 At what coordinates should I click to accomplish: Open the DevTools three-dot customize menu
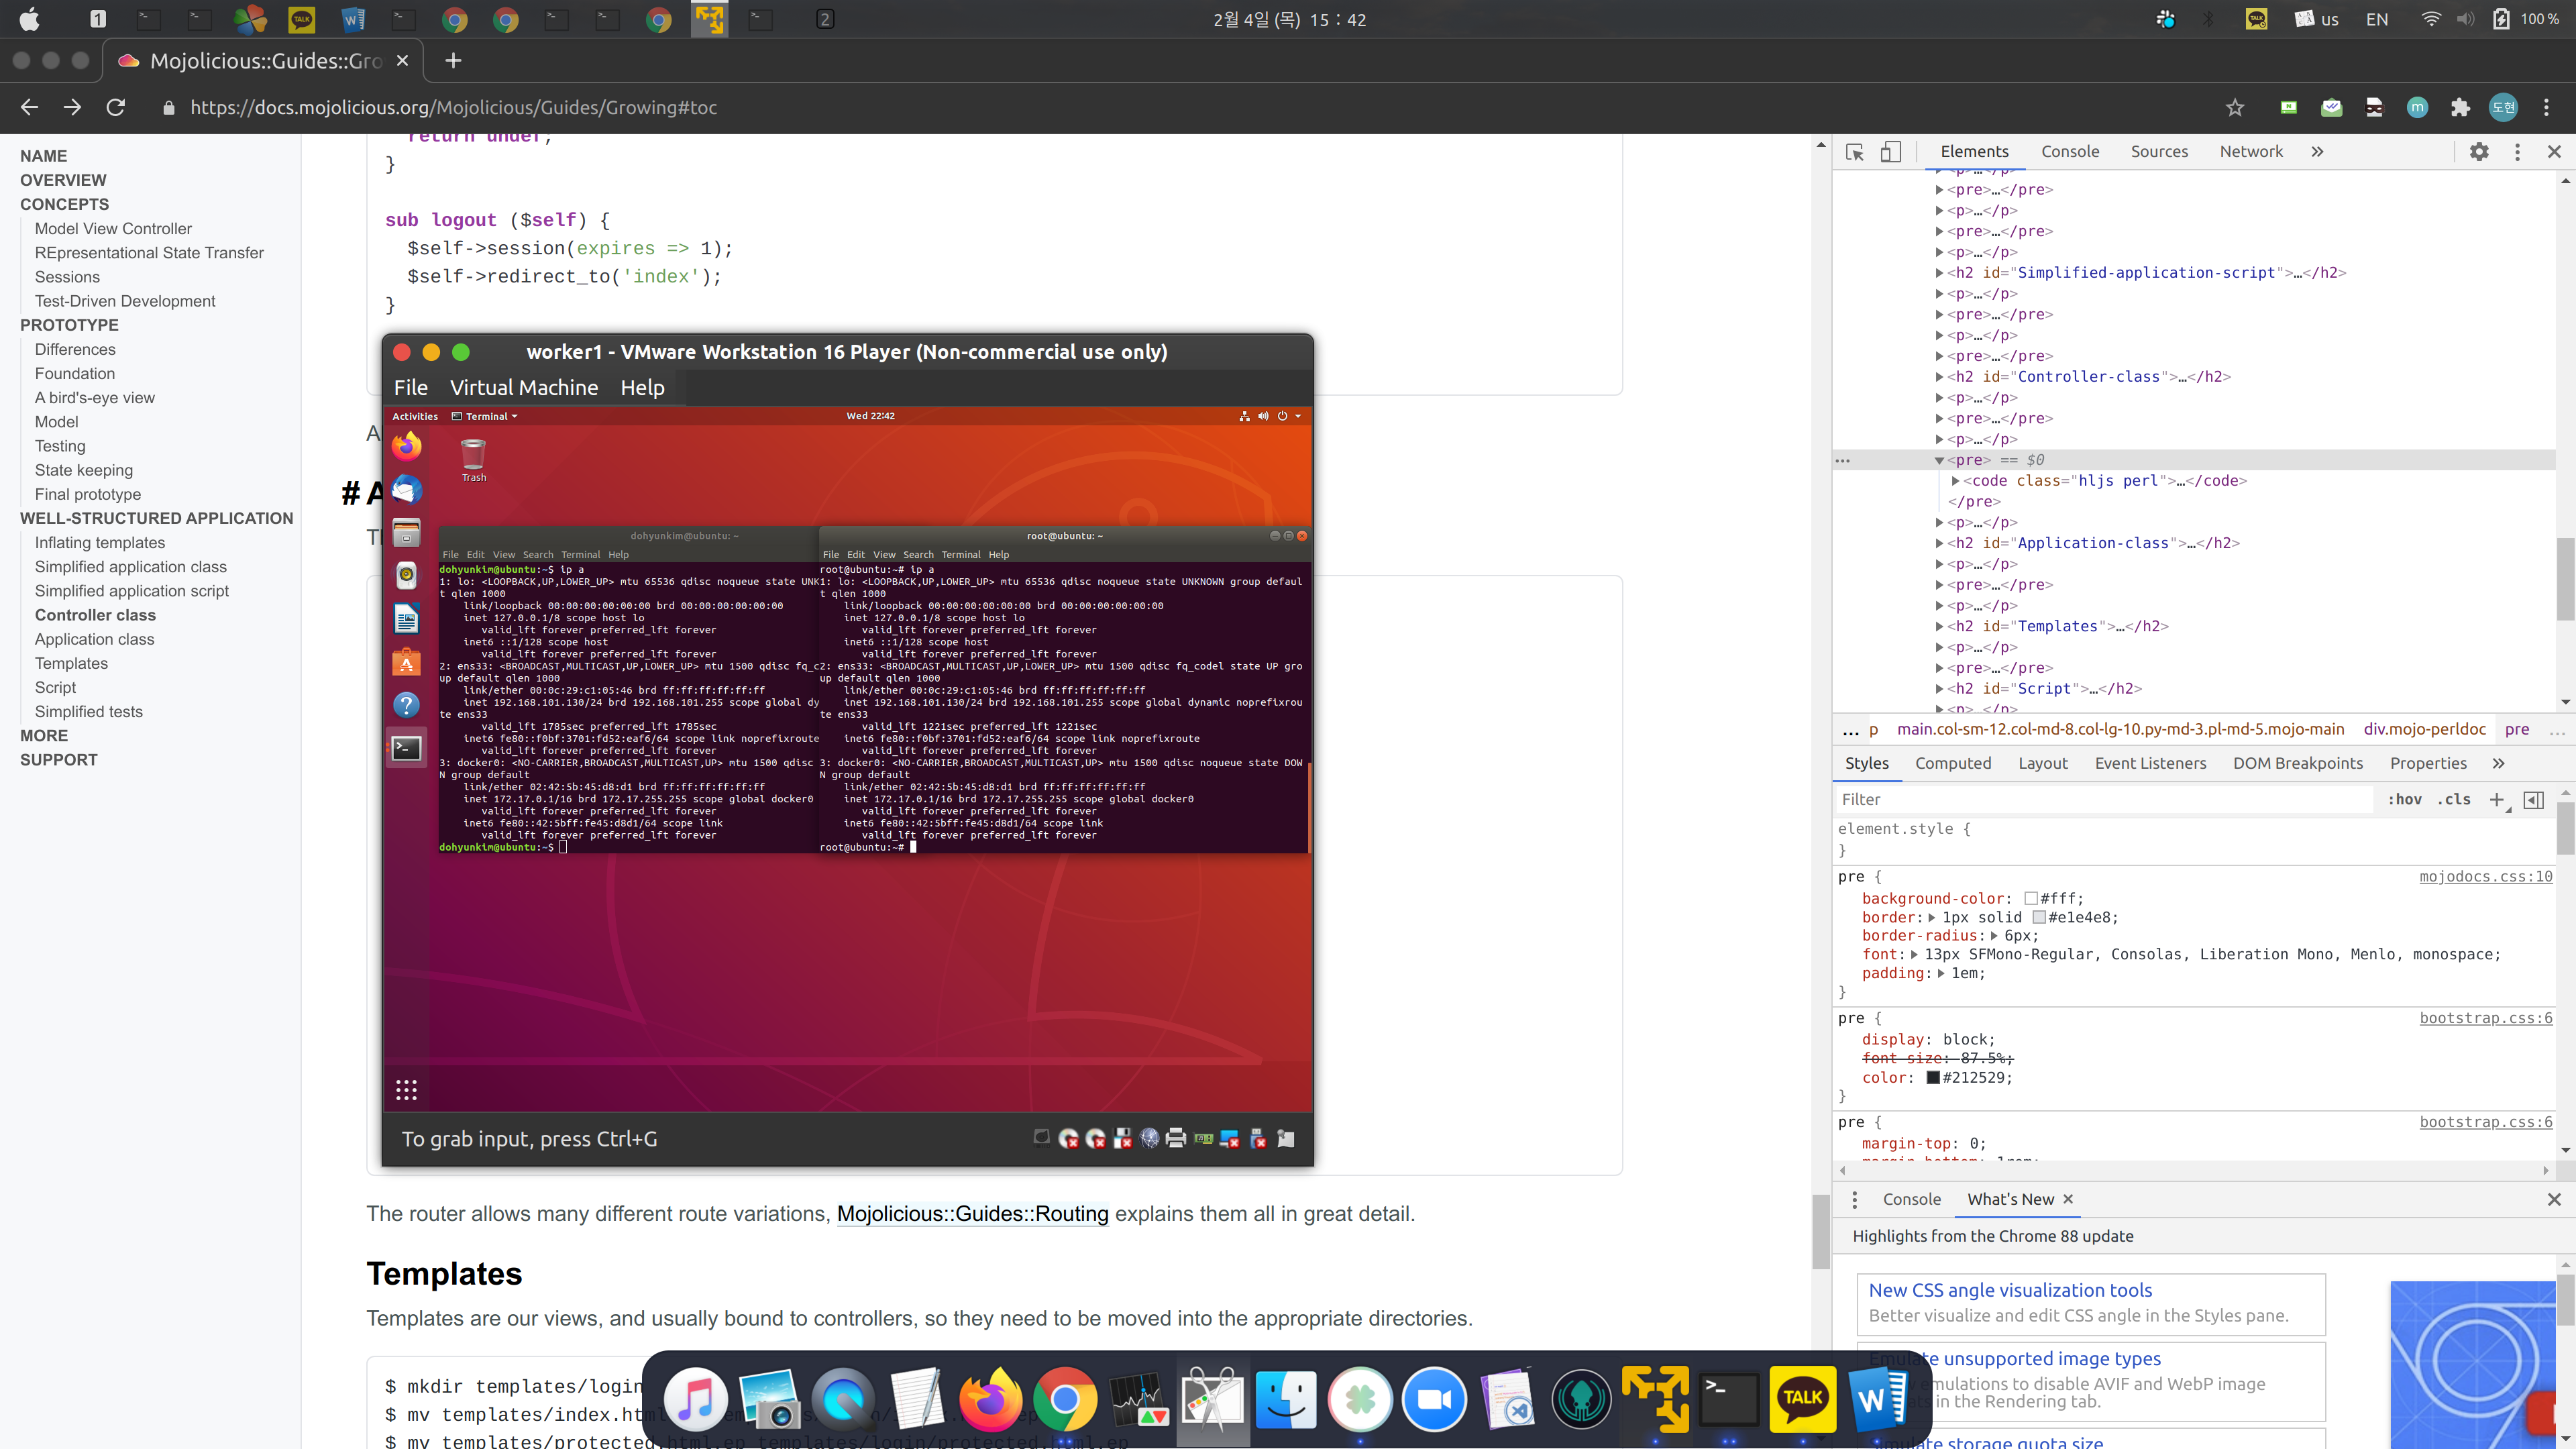tap(2517, 152)
